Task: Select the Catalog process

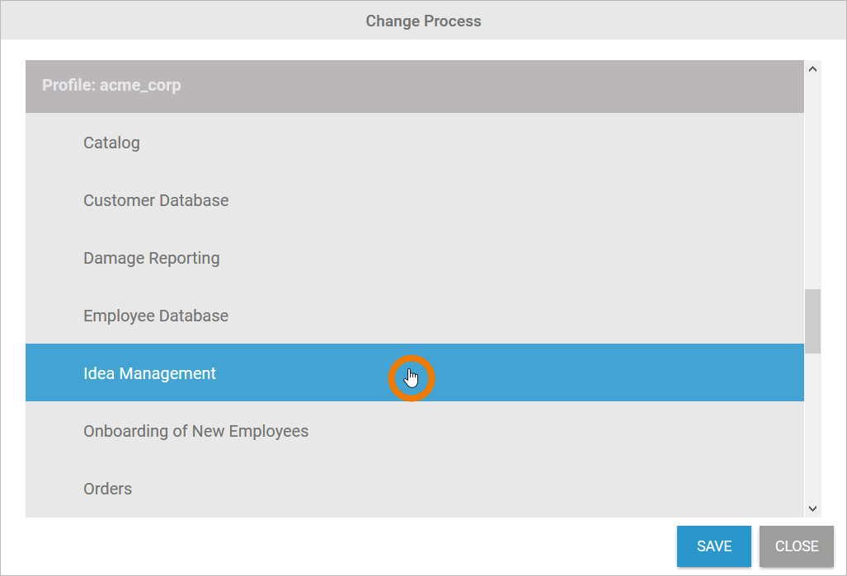Action: (111, 143)
